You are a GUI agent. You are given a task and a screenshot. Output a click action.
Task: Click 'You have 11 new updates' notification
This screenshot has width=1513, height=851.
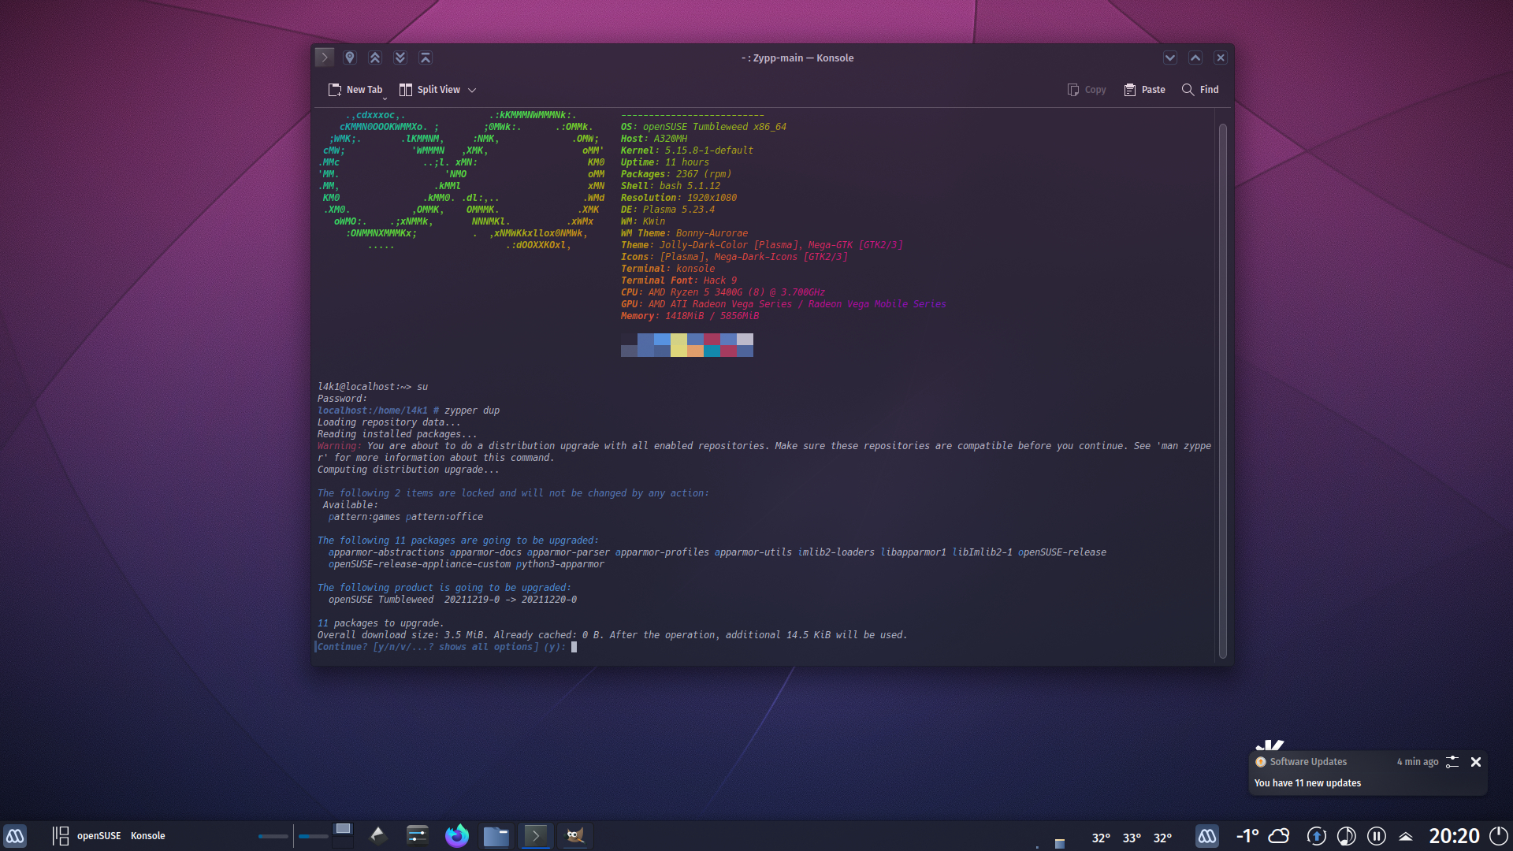click(1307, 783)
